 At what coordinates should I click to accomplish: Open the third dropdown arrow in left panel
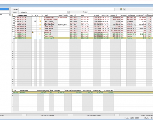(x=10, y=15)
